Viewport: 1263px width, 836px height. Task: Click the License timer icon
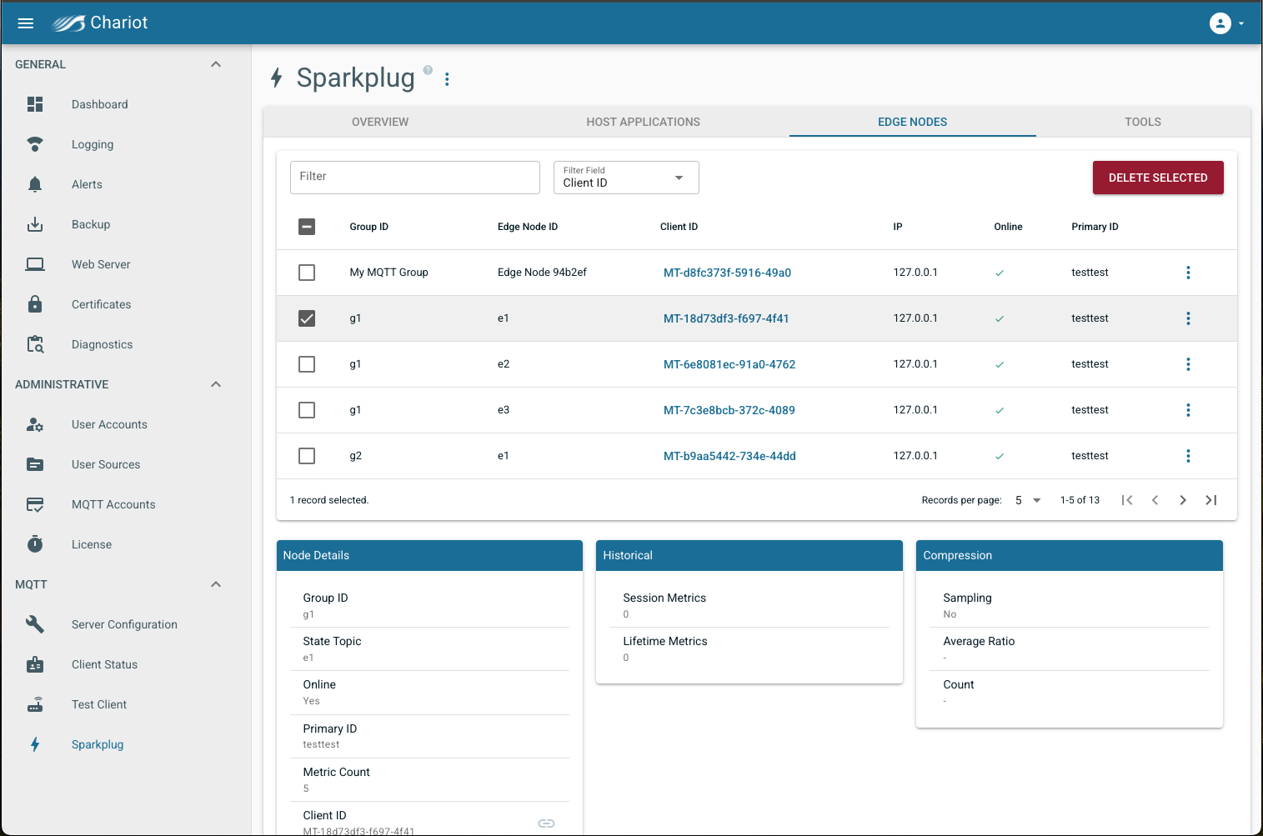click(35, 544)
